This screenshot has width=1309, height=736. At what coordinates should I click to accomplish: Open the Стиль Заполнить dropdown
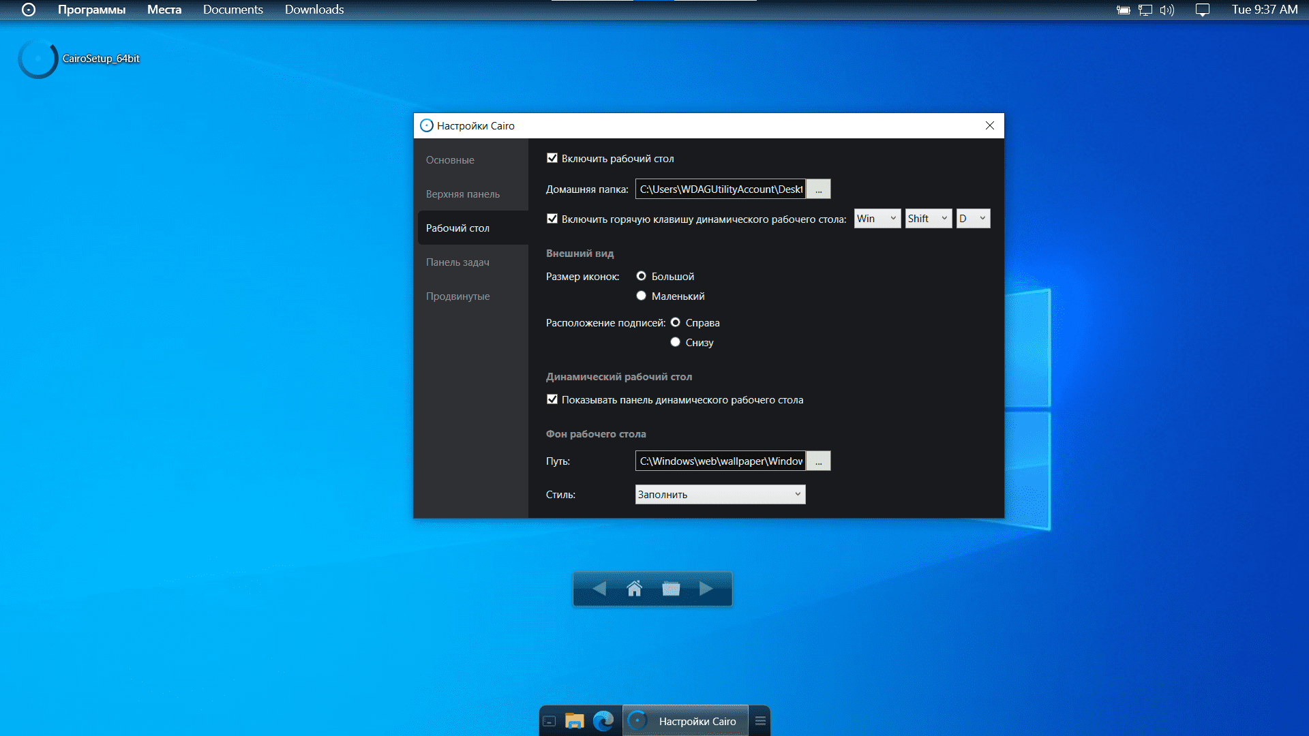[720, 495]
